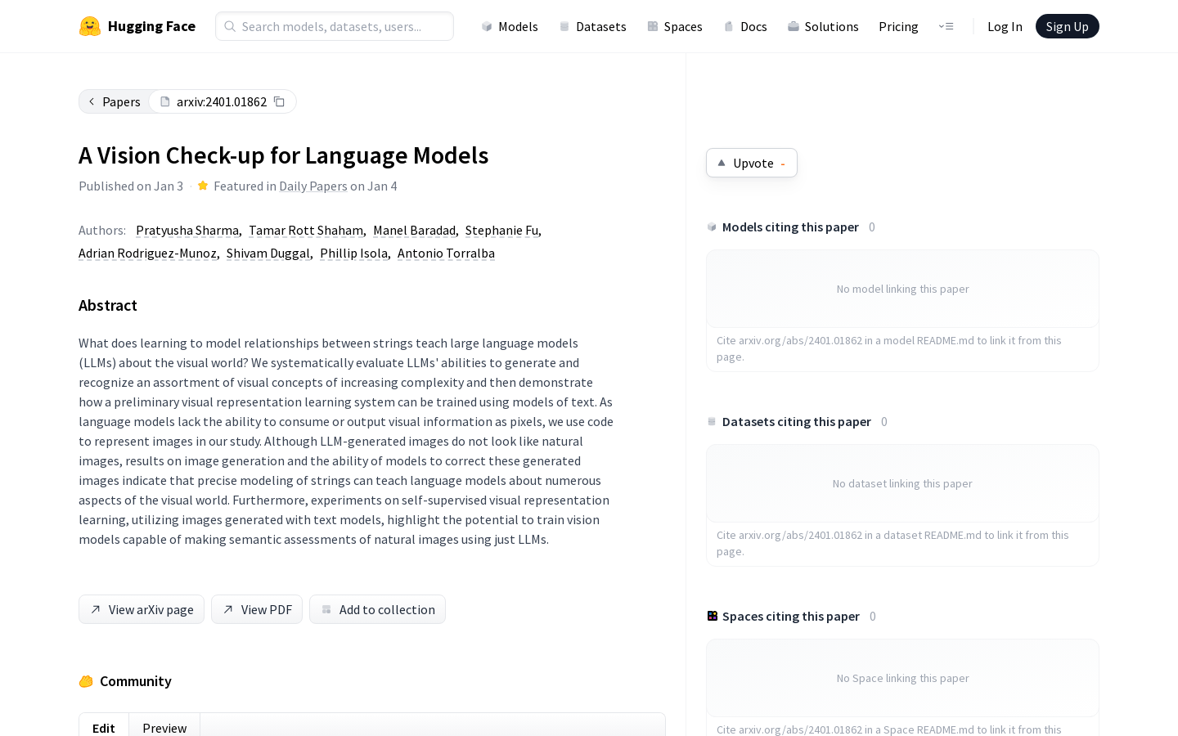Click the search magnifier icon
The width and height of the screenshot is (1178, 736).
[x=230, y=26]
